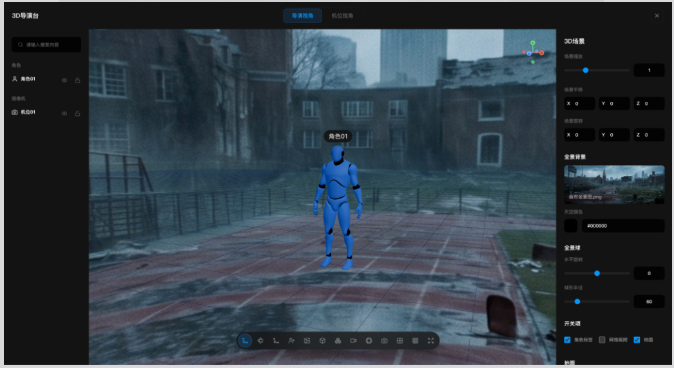Click the search input box in left panel
674x368 pixels.
pos(46,44)
